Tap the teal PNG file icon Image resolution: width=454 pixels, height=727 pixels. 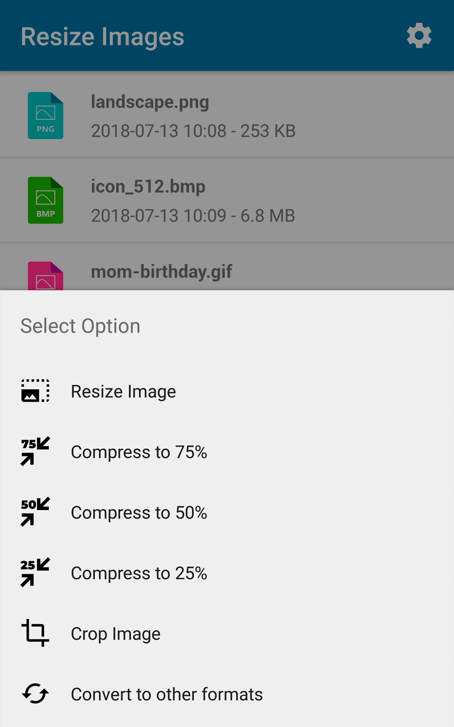pos(45,115)
